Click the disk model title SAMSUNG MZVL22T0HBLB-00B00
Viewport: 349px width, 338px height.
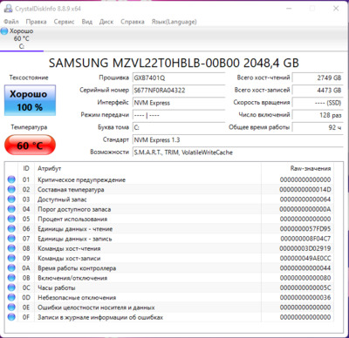click(174, 63)
